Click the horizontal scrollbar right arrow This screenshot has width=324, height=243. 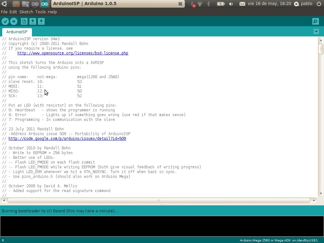(314, 200)
